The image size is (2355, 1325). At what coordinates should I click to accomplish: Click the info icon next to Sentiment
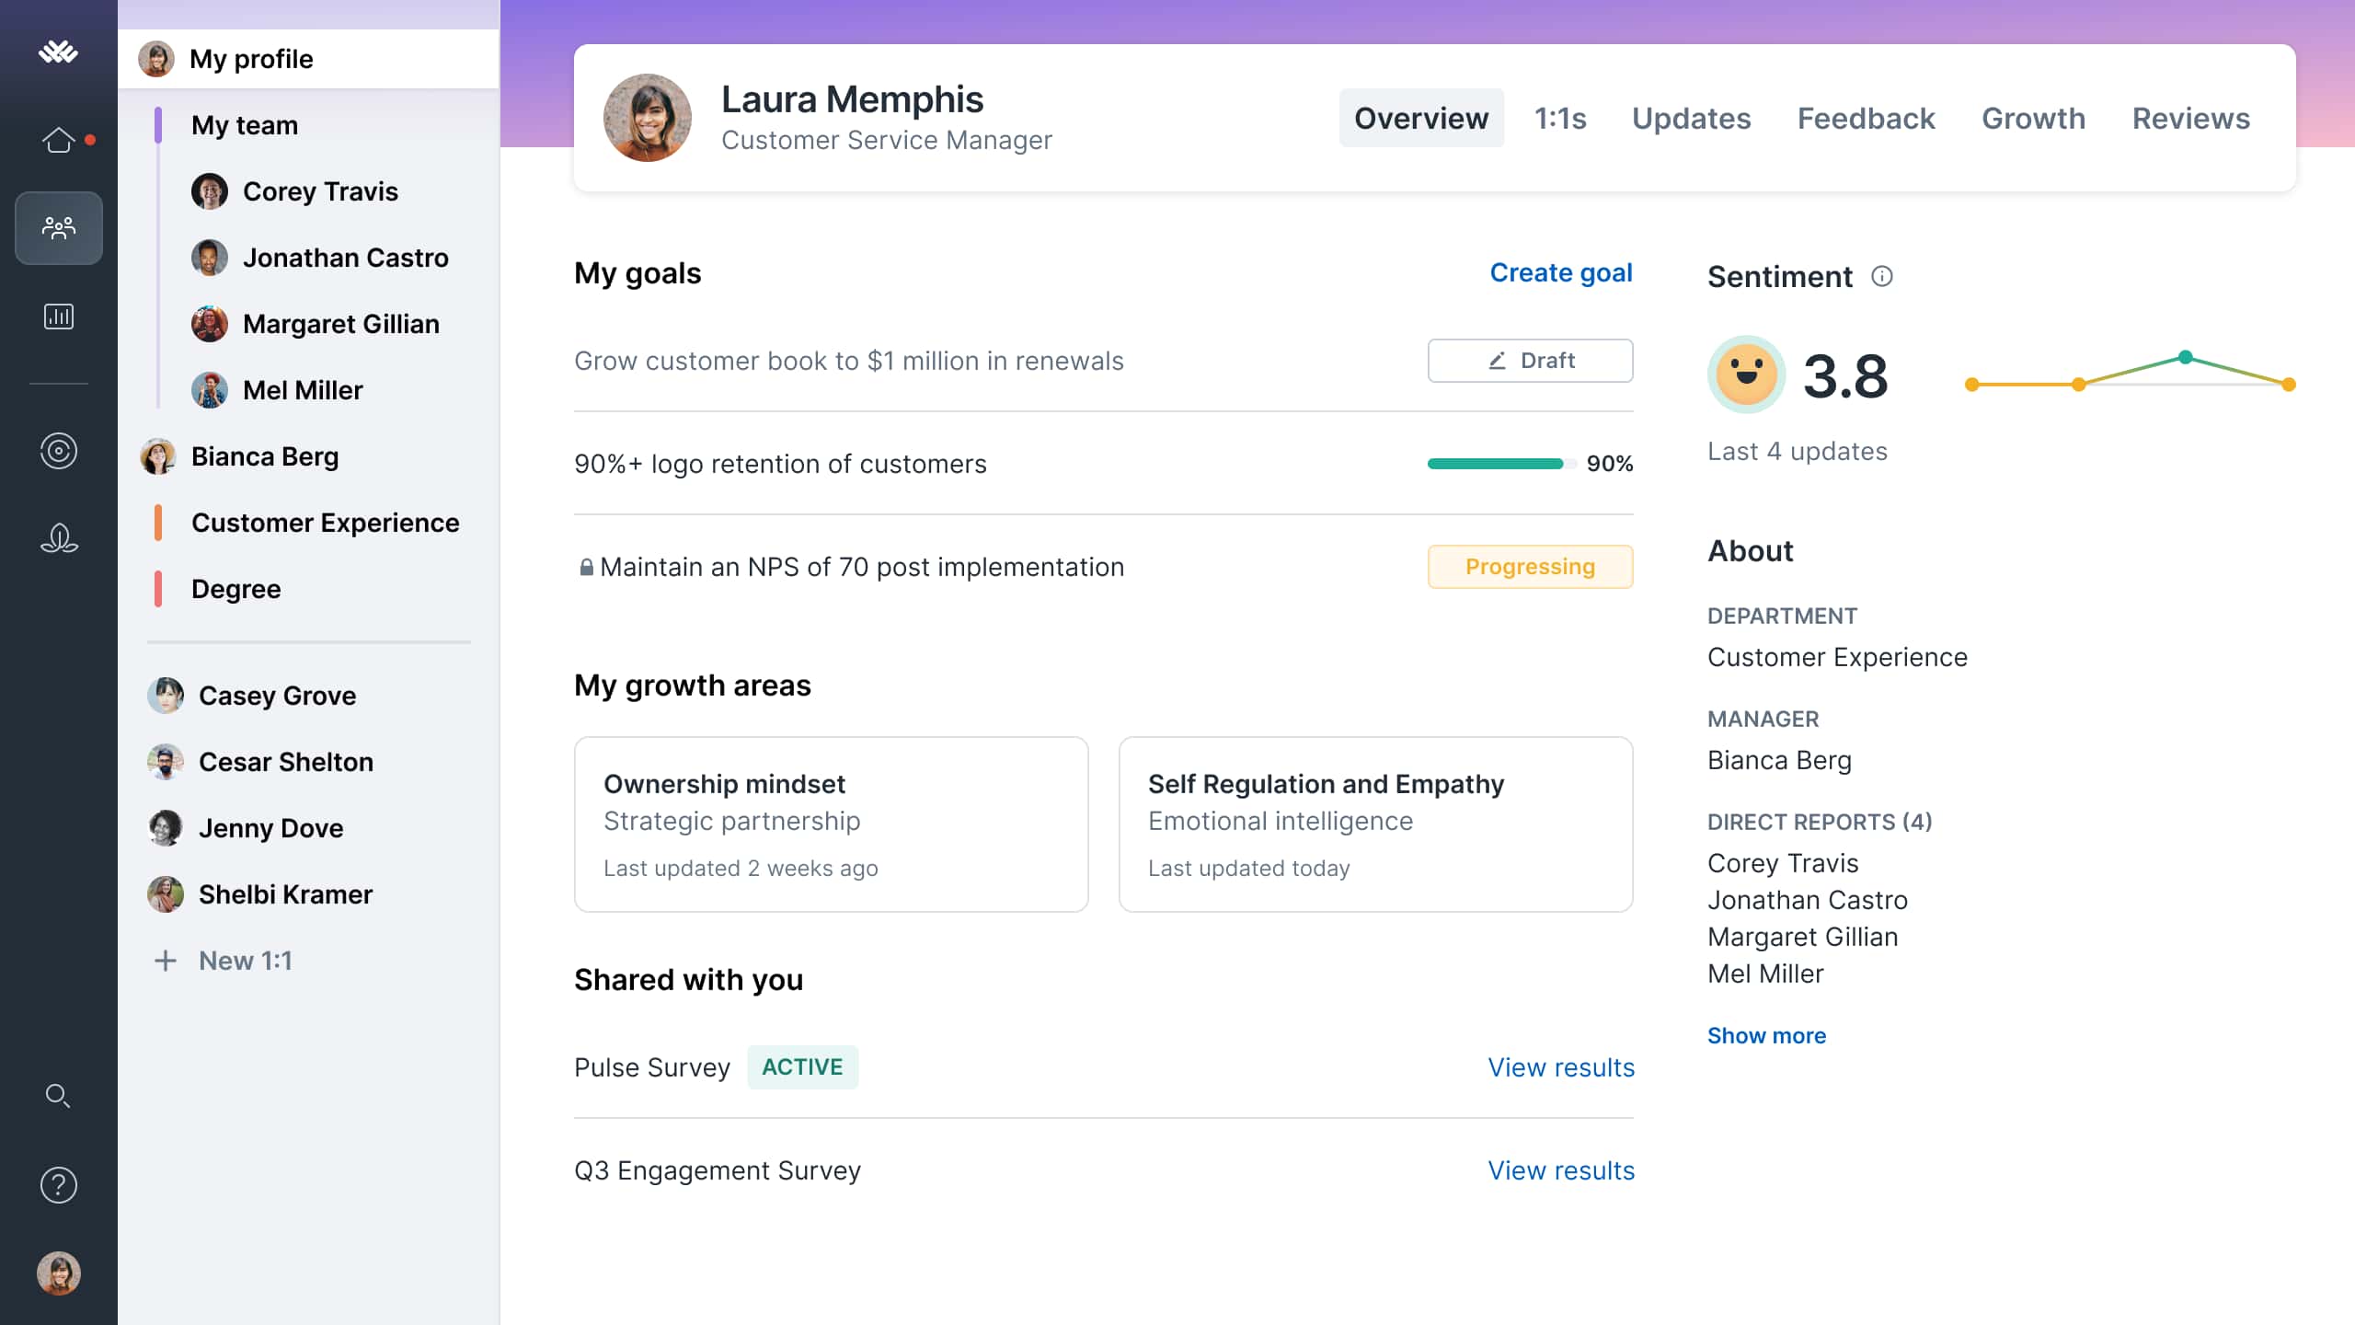(1882, 276)
